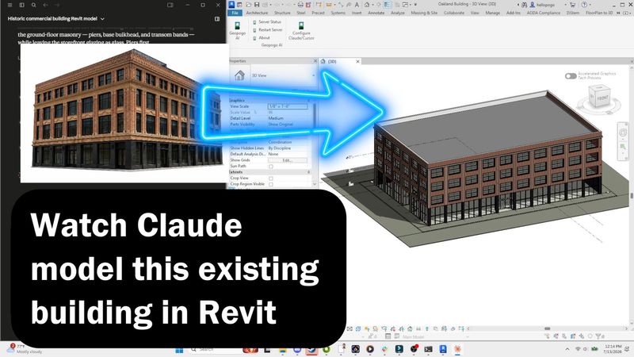Open Customize Quick Access Toolbar dropdown
The height and width of the screenshot is (357, 634).
coord(415,5)
